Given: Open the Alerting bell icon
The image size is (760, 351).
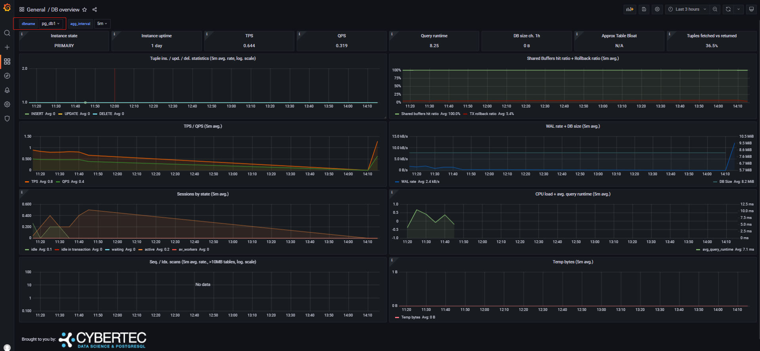Looking at the screenshot, I should click(x=7, y=90).
